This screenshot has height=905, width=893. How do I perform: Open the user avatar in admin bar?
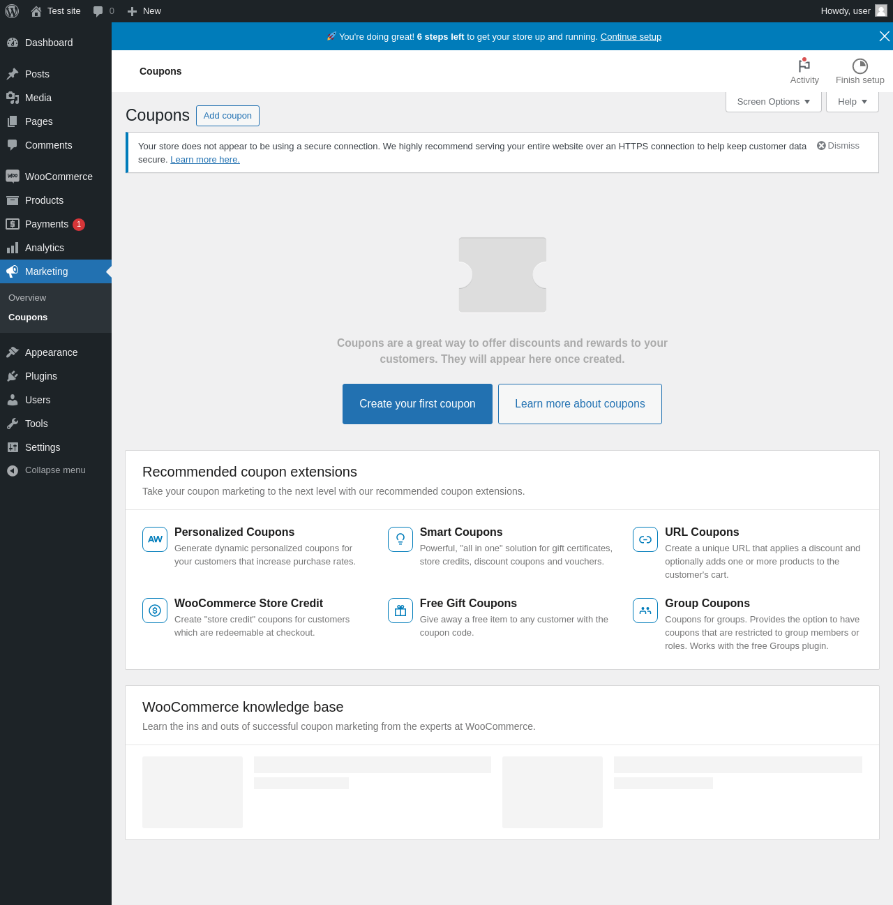881,10
